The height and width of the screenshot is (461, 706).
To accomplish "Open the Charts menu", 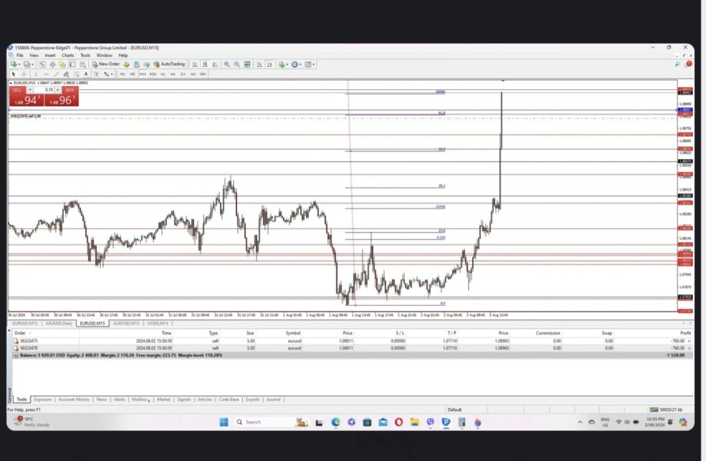I will pos(68,55).
